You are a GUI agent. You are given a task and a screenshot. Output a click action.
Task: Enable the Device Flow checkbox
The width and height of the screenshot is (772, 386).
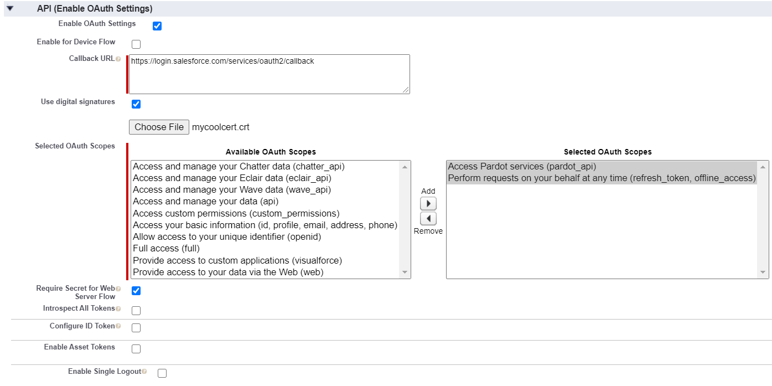click(x=136, y=44)
